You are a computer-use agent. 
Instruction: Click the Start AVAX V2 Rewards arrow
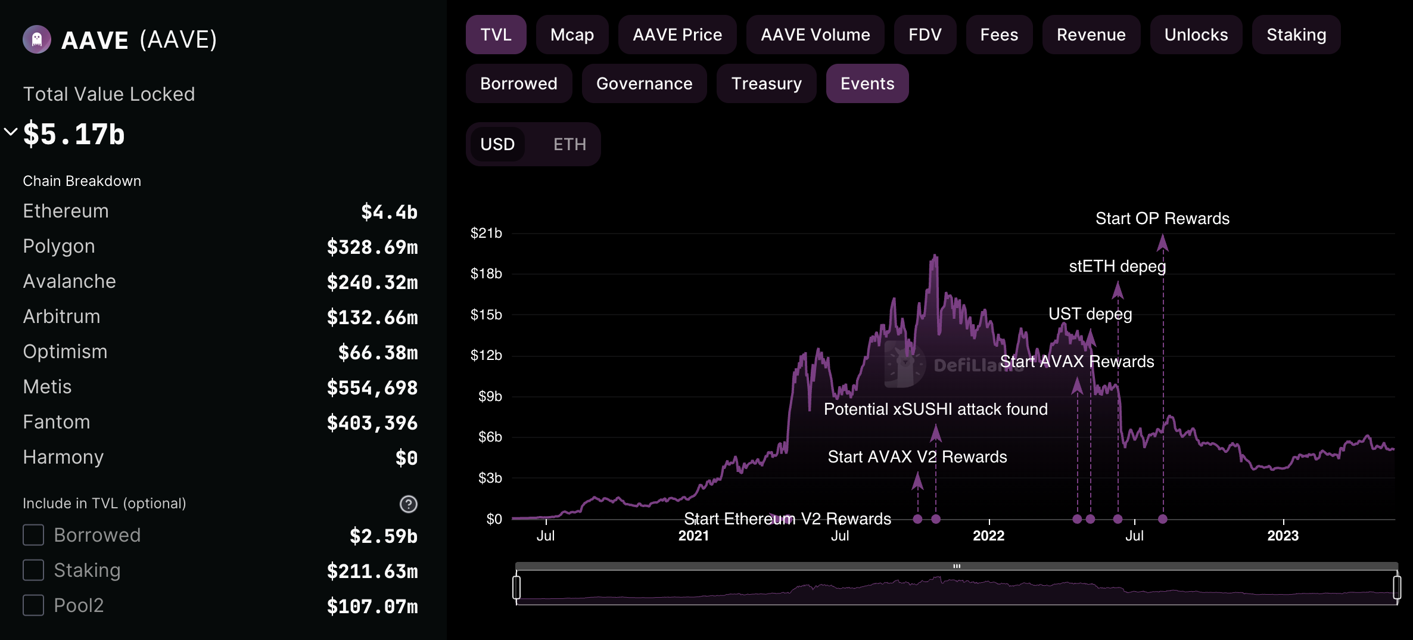click(917, 481)
